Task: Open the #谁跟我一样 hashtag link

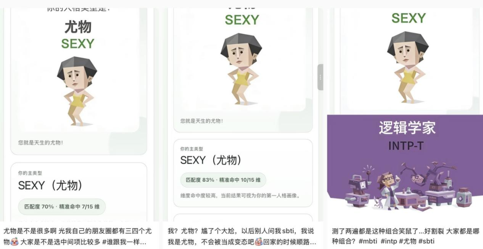Action: pos(125,241)
